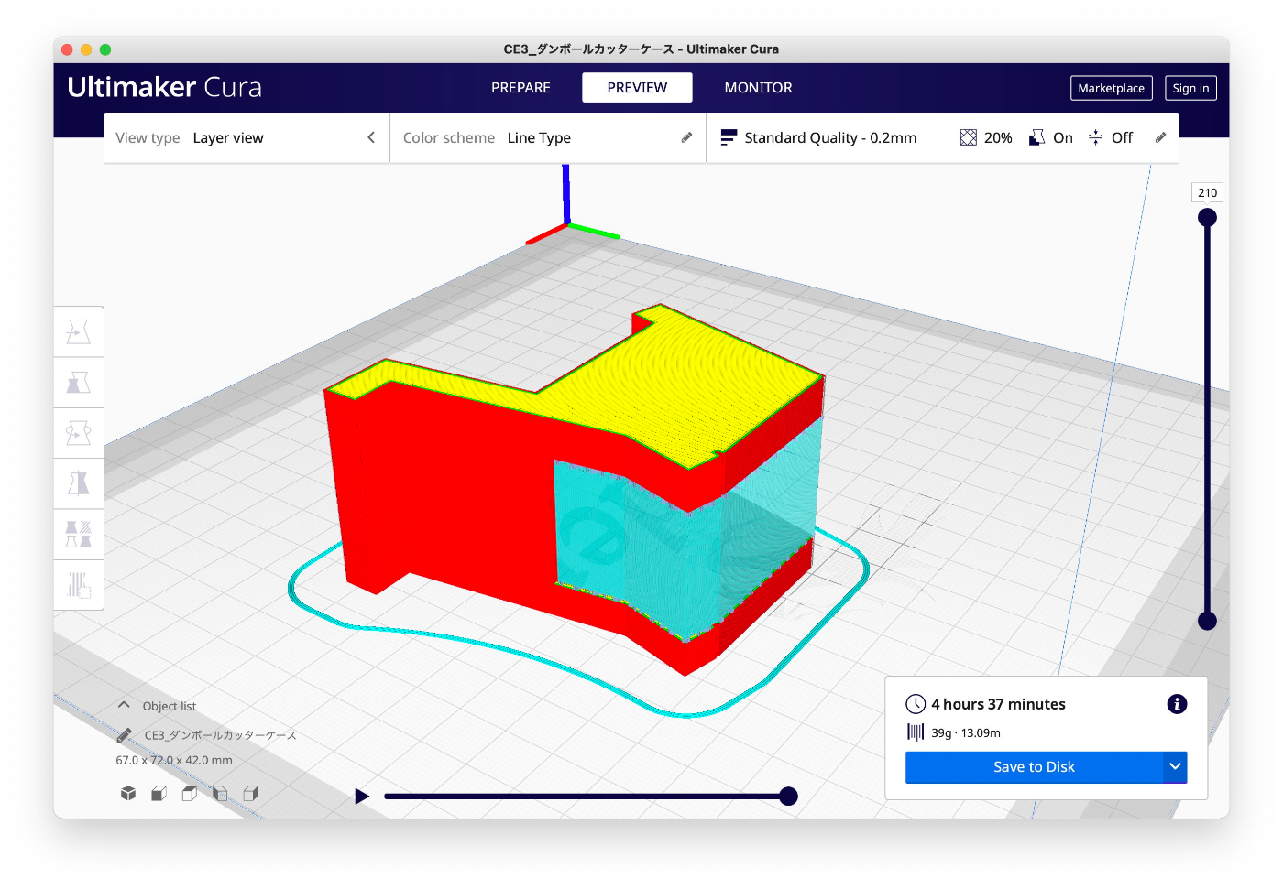The image size is (1283, 889).
Task: Click the adhesion Off icon
Action: point(1095,137)
